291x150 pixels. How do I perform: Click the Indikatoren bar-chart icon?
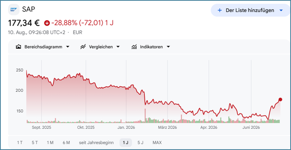pos(134,47)
